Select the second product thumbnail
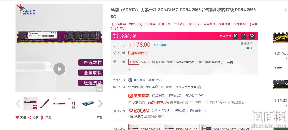288x130 pixels. pyautogui.click(x=45, y=104)
